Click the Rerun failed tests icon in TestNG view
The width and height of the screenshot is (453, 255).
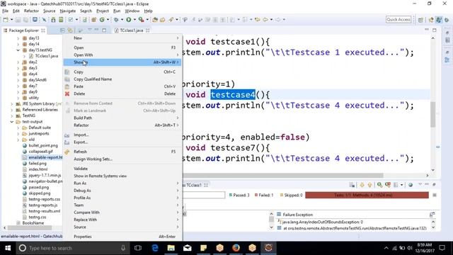(x=388, y=185)
